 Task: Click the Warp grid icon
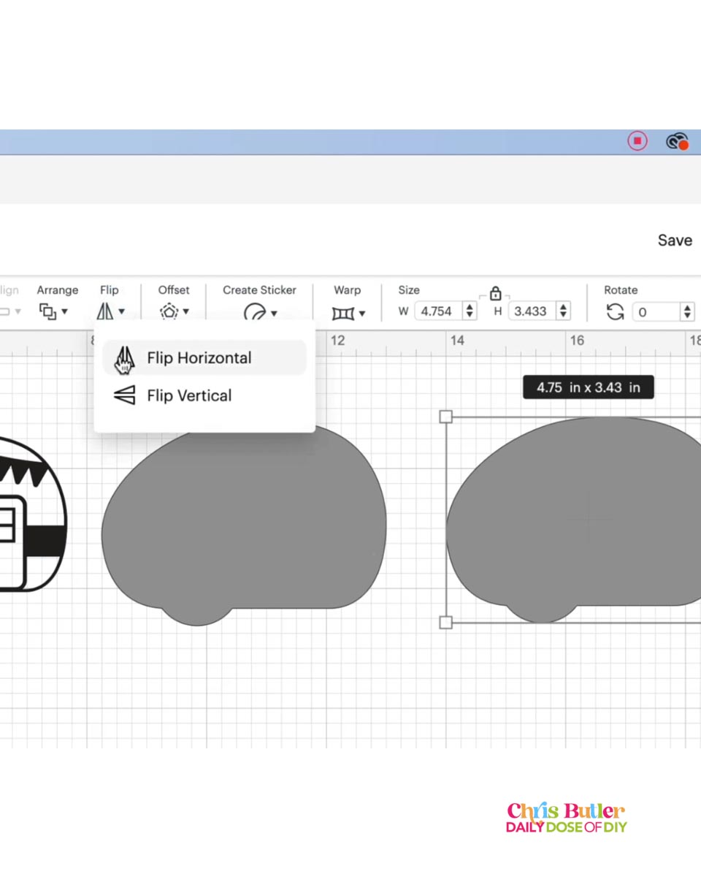pyautogui.click(x=343, y=314)
